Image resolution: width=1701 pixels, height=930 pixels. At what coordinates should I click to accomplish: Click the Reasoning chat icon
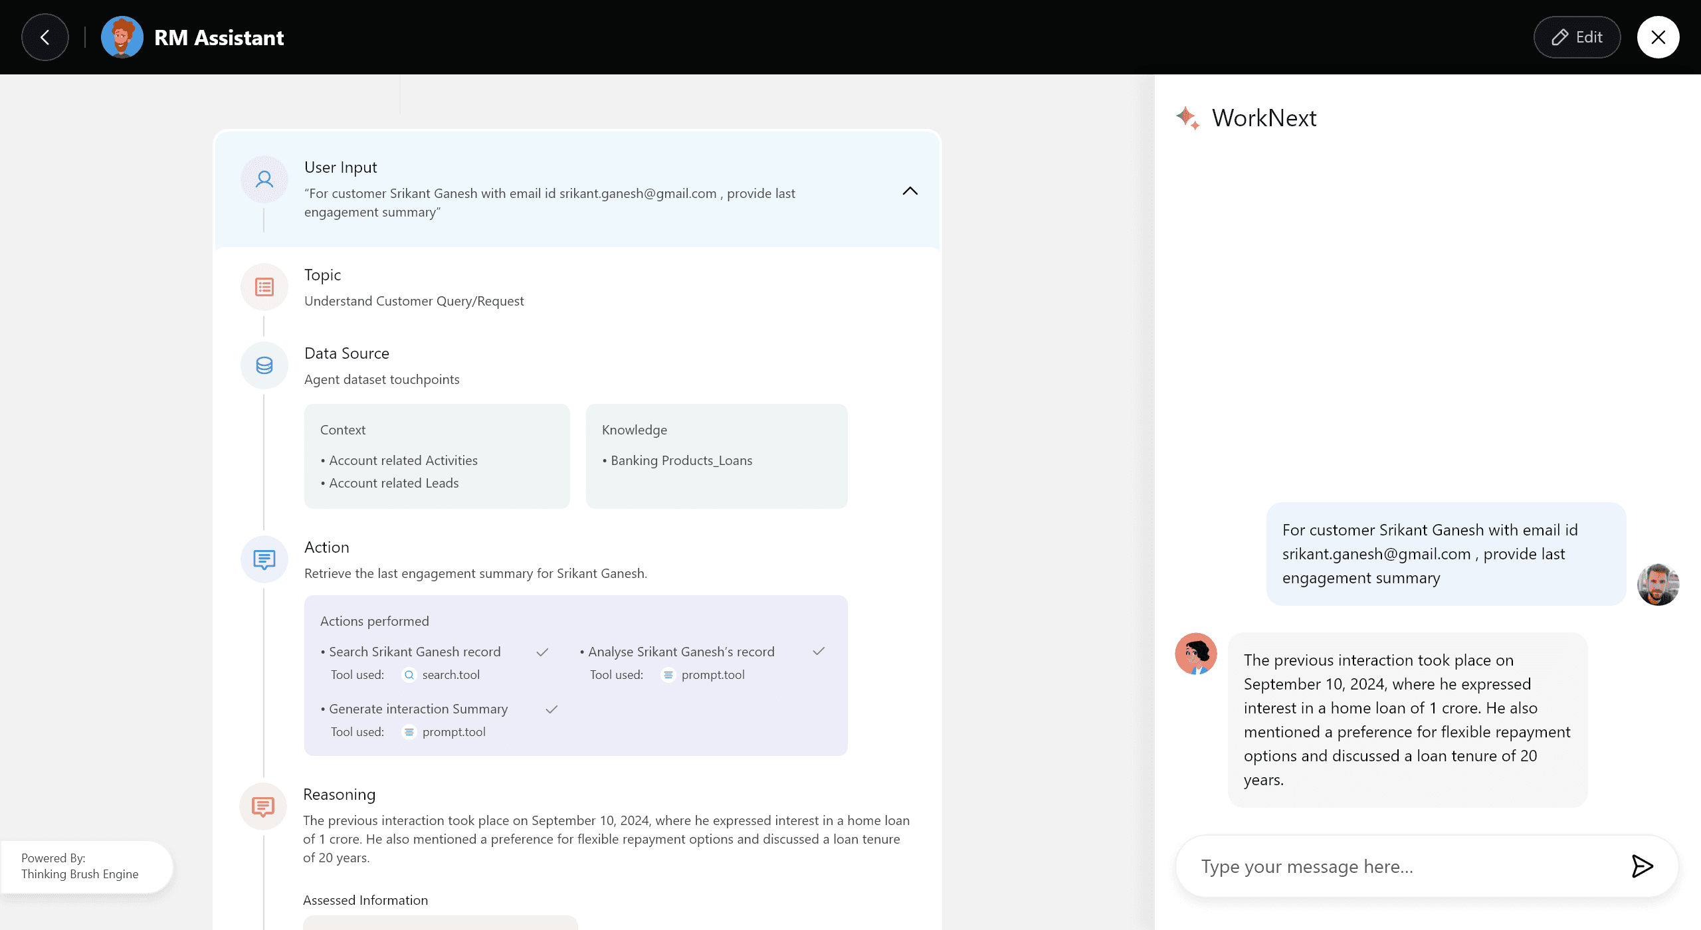(x=263, y=806)
